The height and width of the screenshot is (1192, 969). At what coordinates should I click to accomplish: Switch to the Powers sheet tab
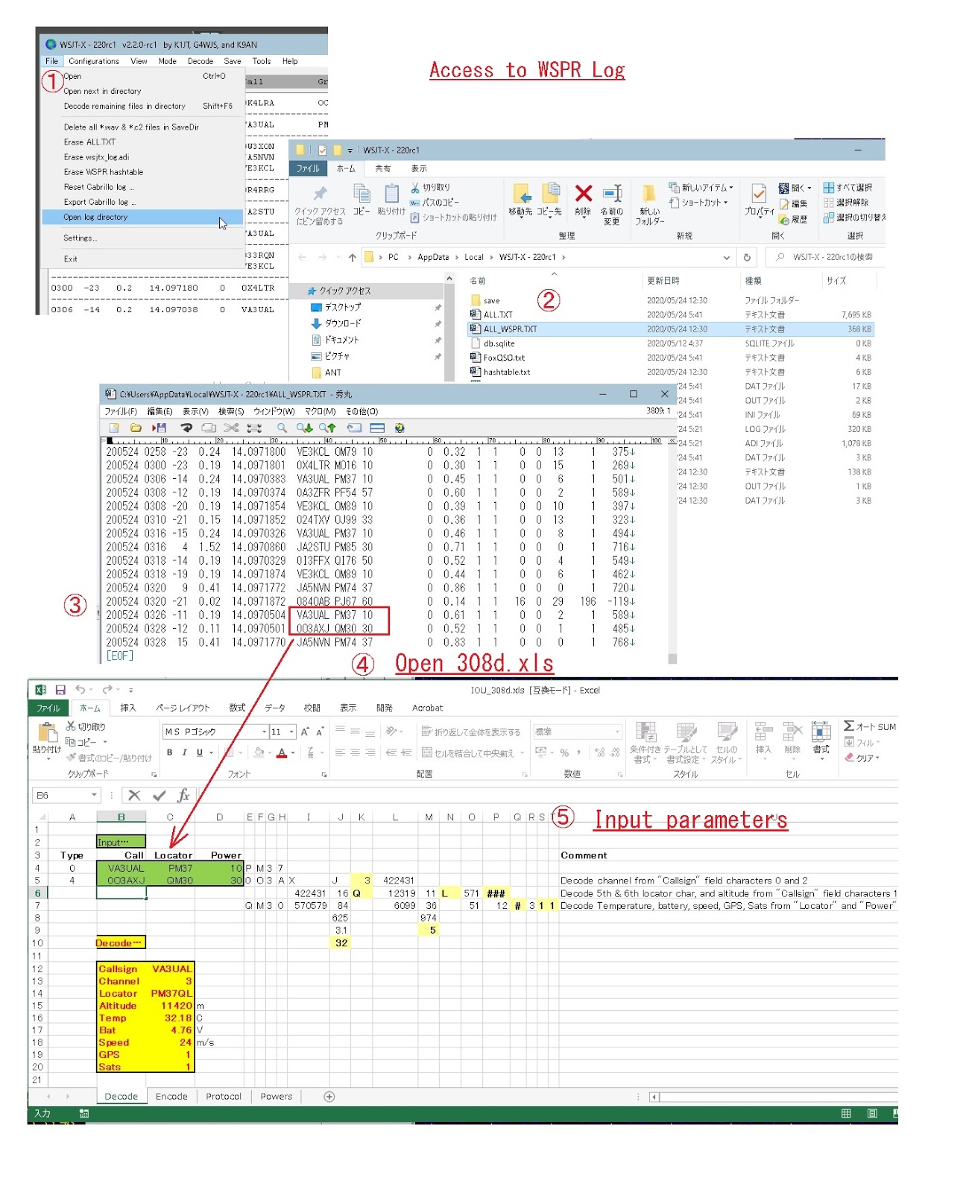(276, 1096)
